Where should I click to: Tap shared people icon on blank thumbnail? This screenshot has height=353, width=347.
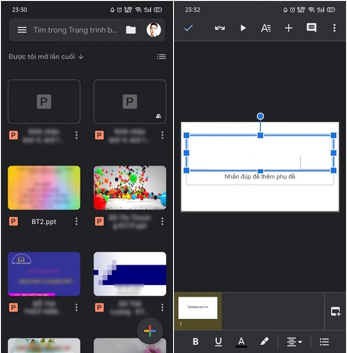(159, 116)
